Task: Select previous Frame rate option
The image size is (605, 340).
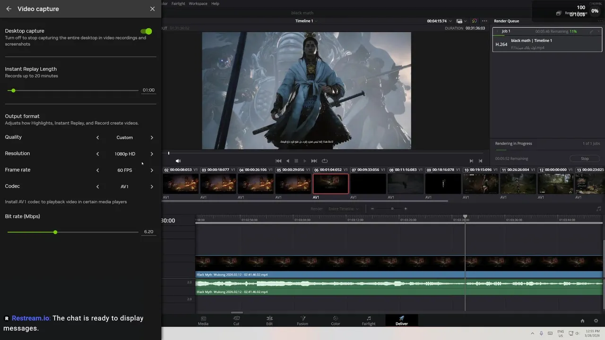Action: 98,170
